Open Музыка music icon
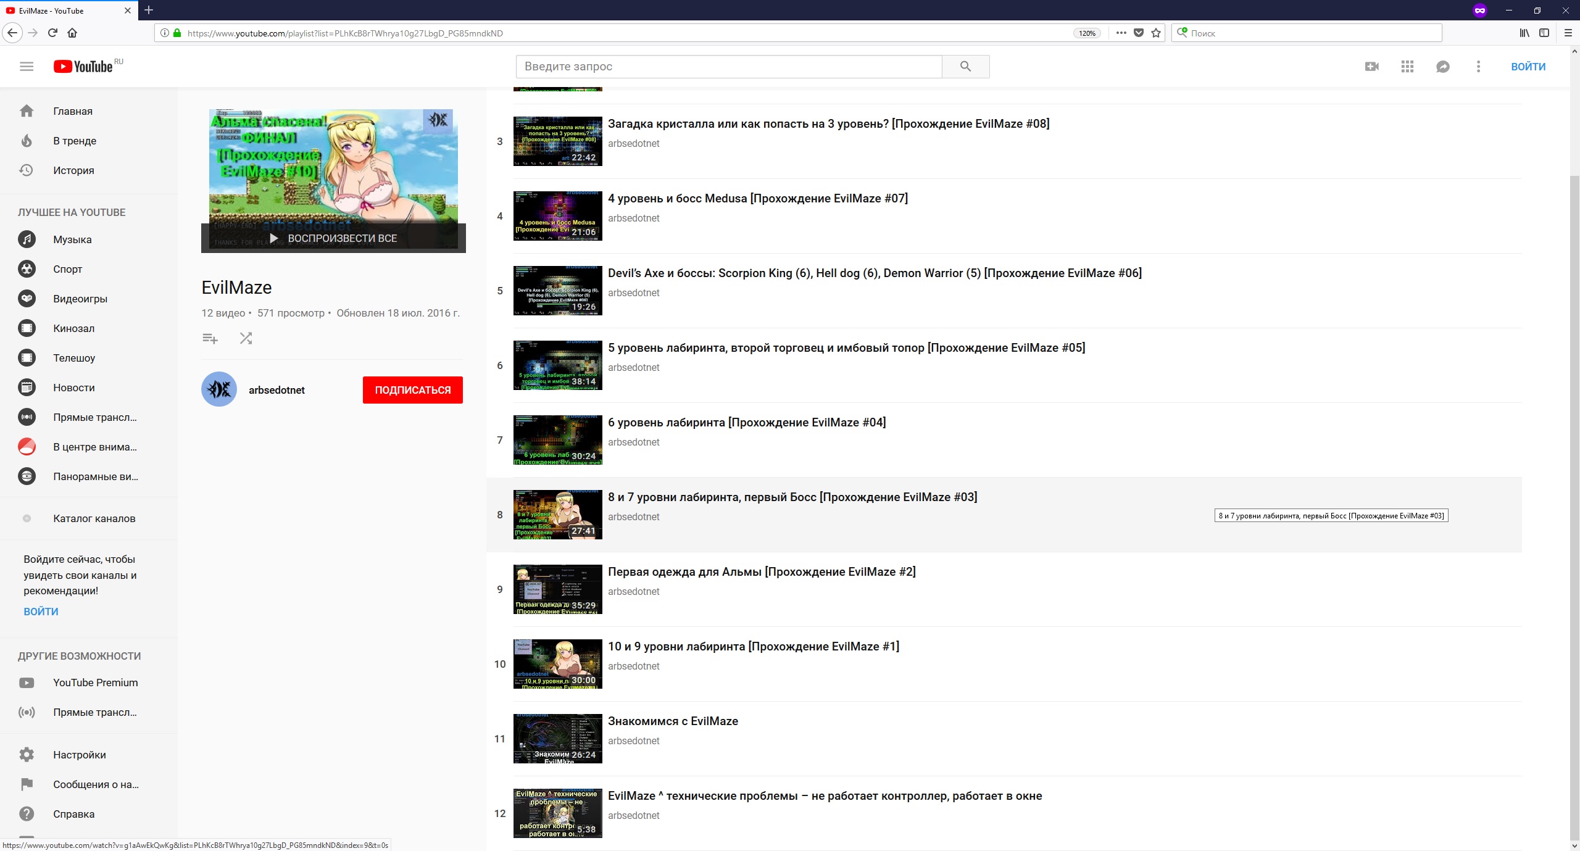 [27, 239]
